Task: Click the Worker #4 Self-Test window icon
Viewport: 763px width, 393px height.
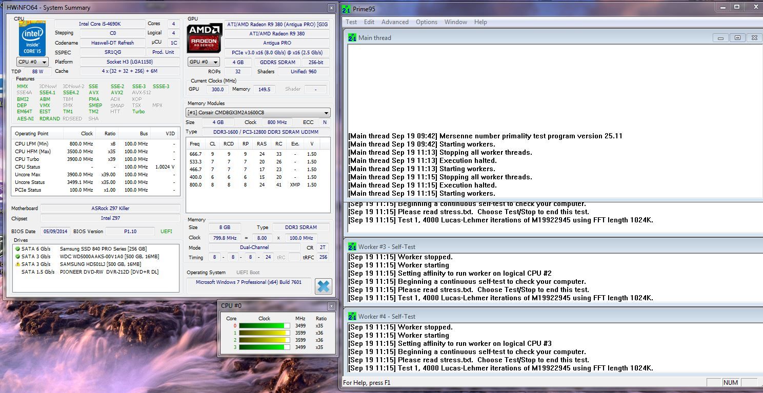Action: click(352, 317)
